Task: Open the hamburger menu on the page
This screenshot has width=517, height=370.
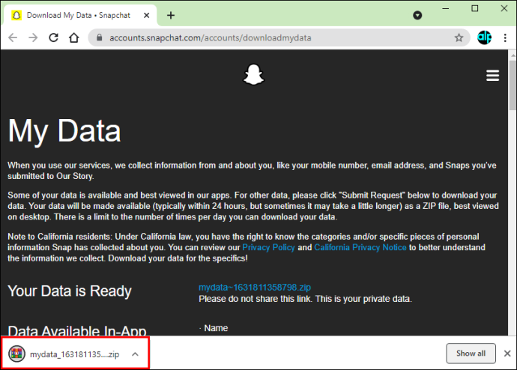Action: point(492,75)
